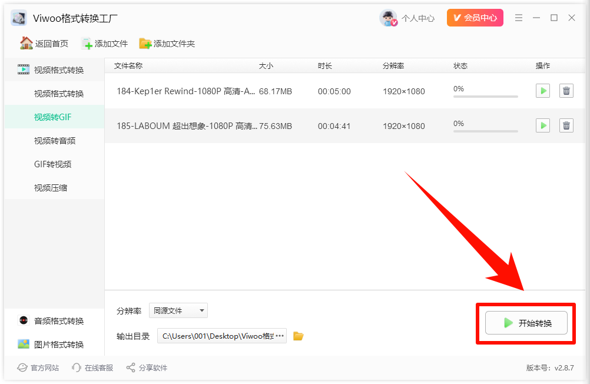Viewport: 590px width, 384px height.
Task: Click size value 75.63MB
Action: pos(276,125)
